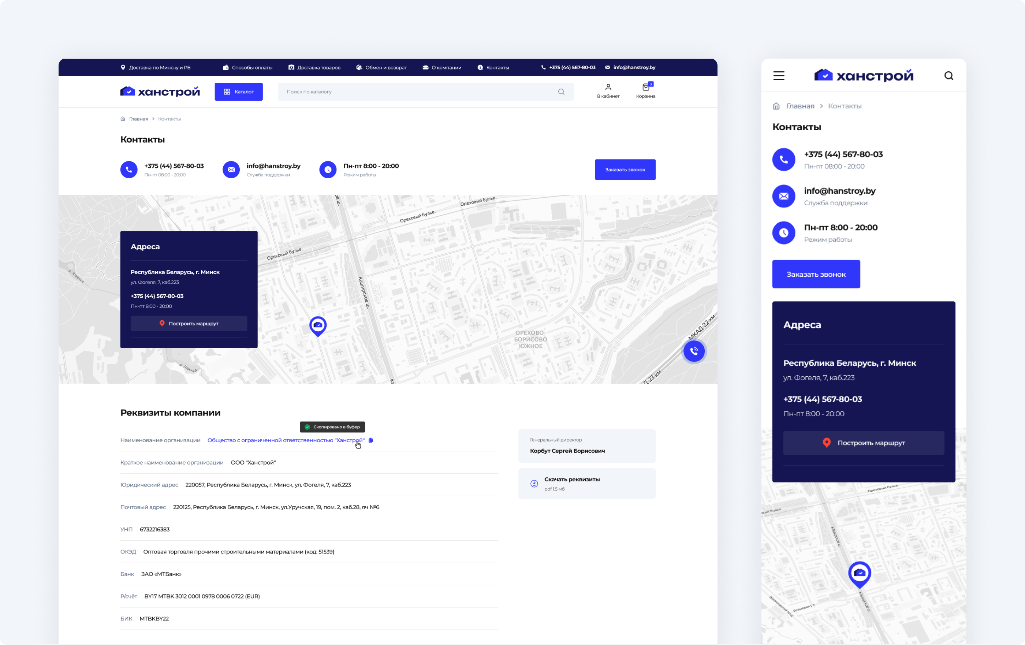Open the Каталог dropdown button

(238, 92)
